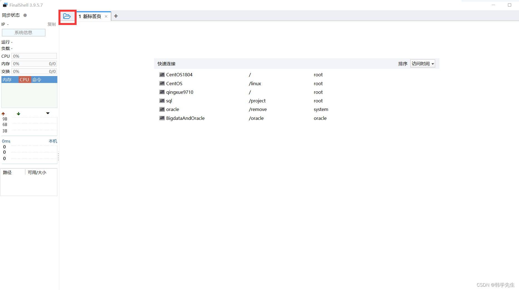Click the terminal icon beside sql

pyautogui.click(x=162, y=100)
